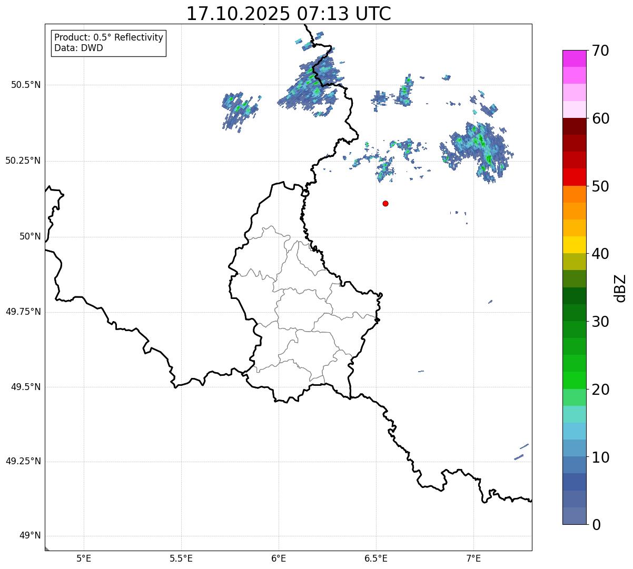This screenshot has height=569, width=633.
Task: Select the title 17.10.2025 07:13 UTC
Action: pyautogui.click(x=289, y=14)
